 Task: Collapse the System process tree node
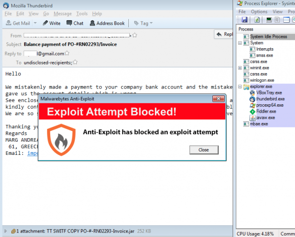[x=240, y=43]
